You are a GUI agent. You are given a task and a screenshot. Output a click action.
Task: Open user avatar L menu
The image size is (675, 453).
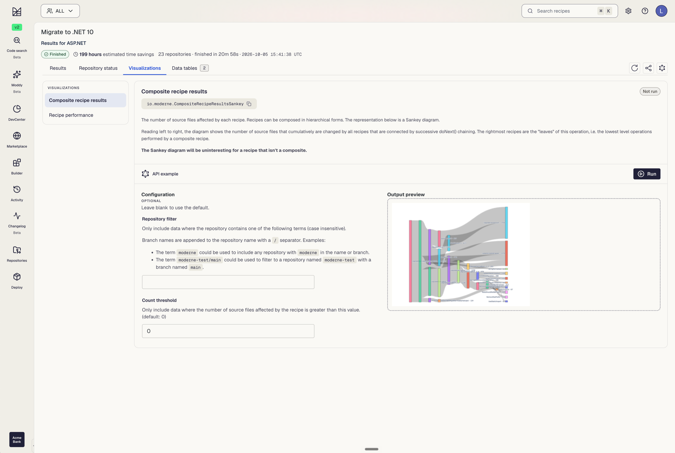(x=661, y=11)
